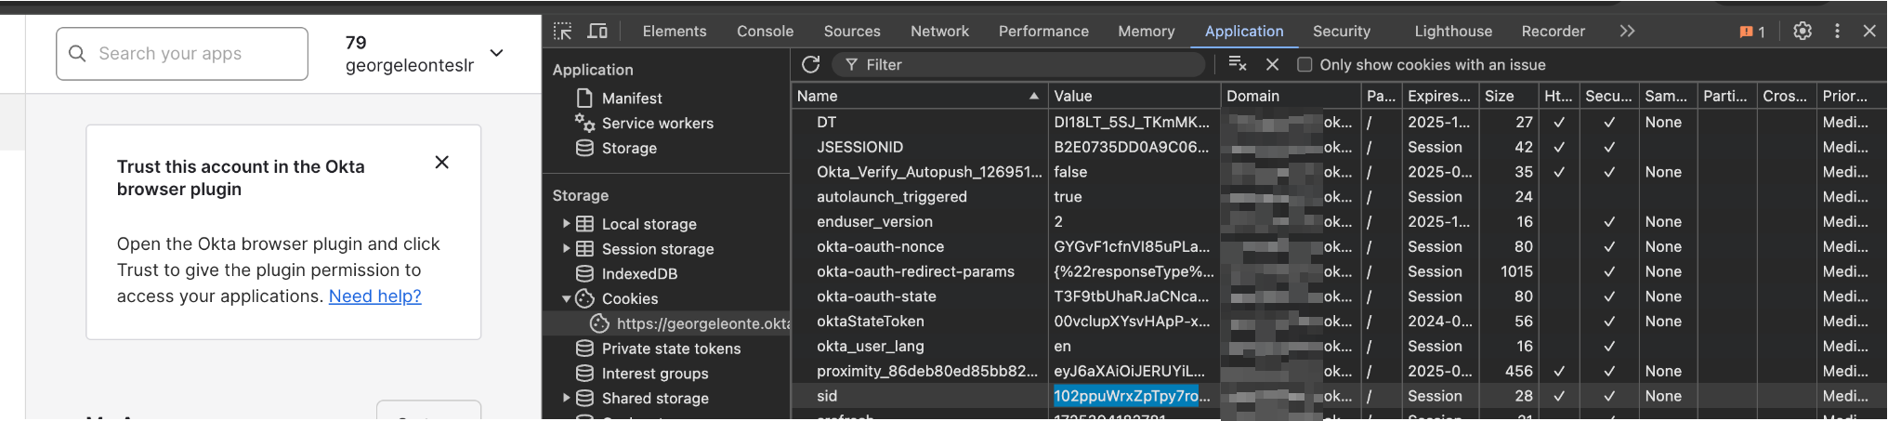Image resolution: width=1888 pixels, height=421 pixels.
Task: Expand Shared storage tree node
Action: coord(566,398)
